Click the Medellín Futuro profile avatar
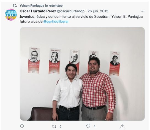150x130 pixels. pos(11,15)
